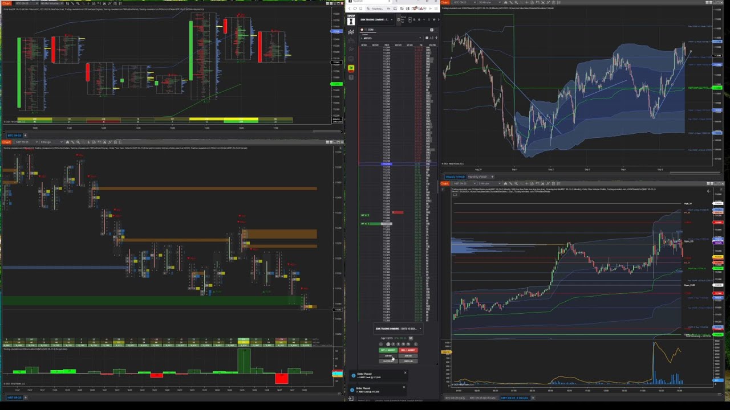Select the third order quantity preset circle
This screenshot has width=730, height=410.
click(398, 344)
